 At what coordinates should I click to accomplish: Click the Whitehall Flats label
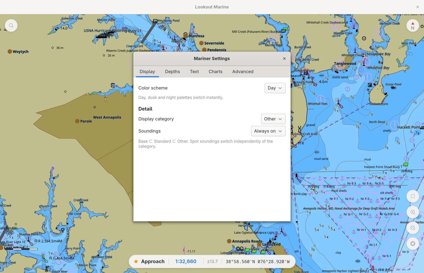[317, 104]
